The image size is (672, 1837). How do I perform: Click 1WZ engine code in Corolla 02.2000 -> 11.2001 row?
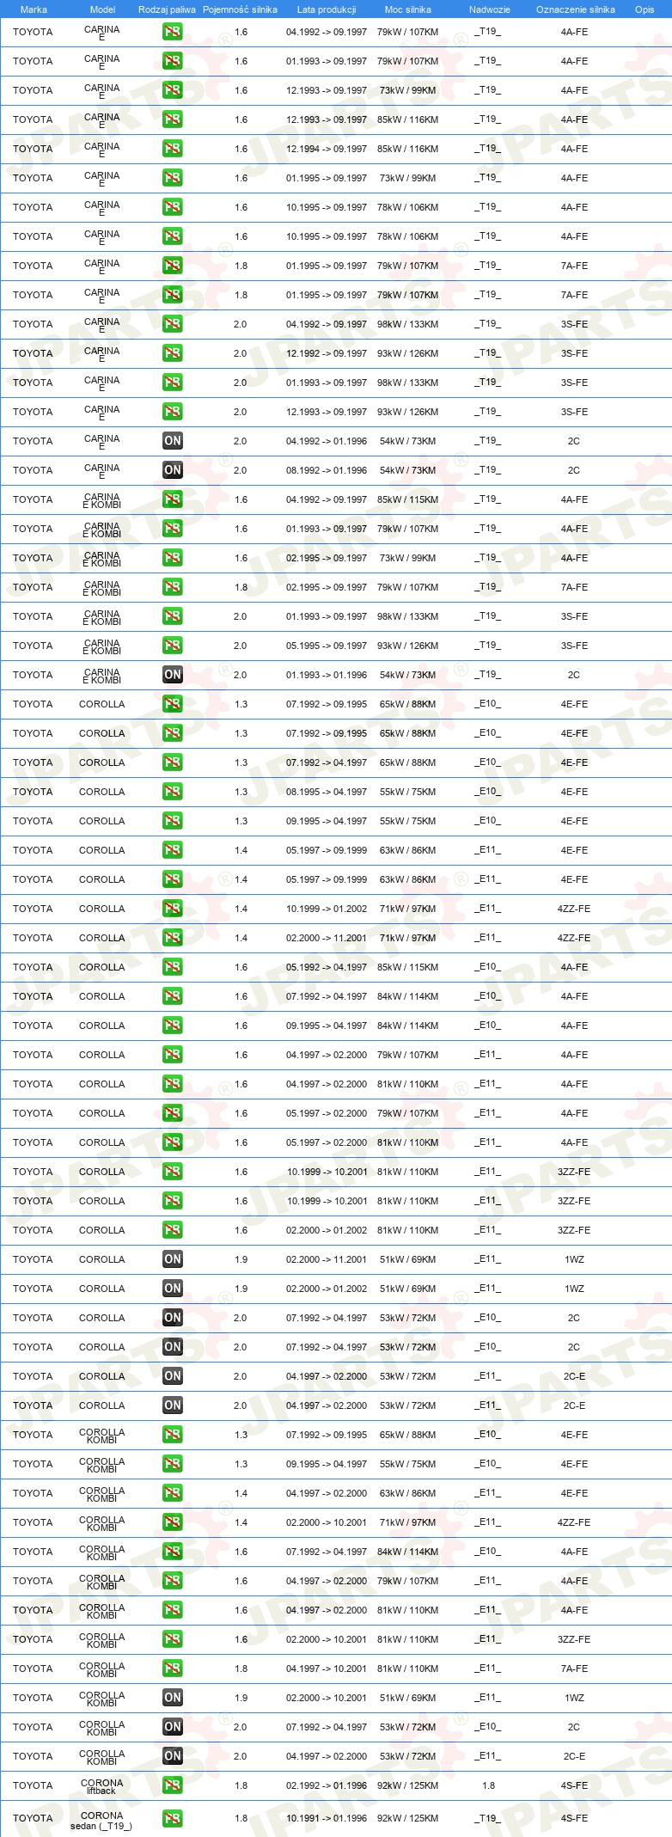[x=574, y=1259]
